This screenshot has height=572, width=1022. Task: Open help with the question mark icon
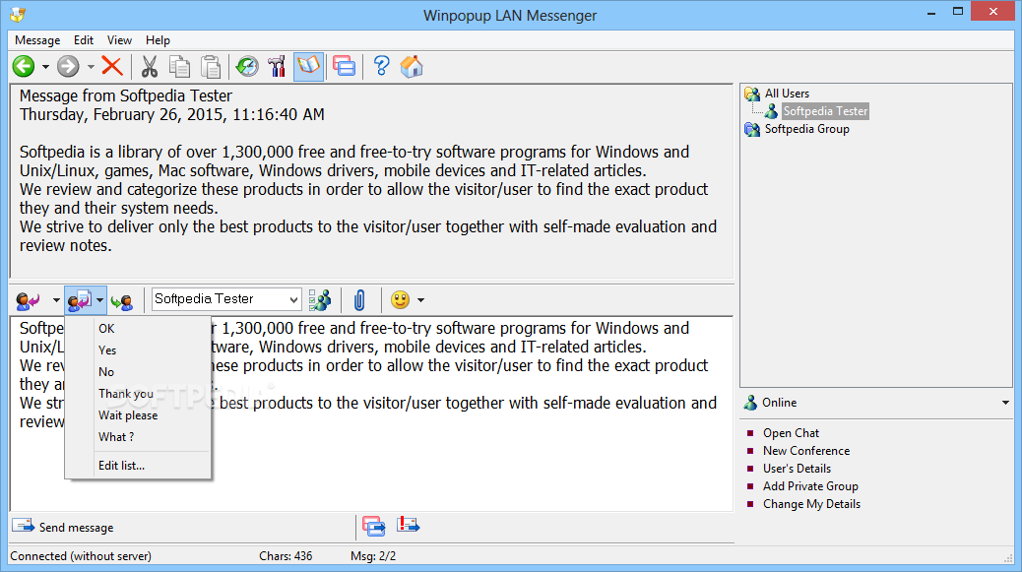point(381,66)
